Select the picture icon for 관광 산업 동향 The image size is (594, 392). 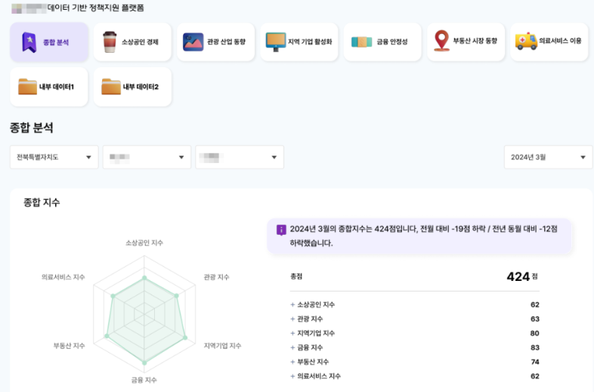[x=193, y=42]
